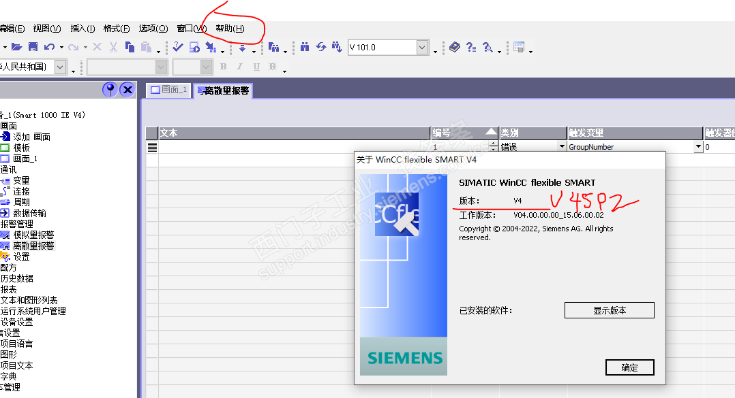The height and width of the screenshot is (398, 735).
Task: Click the grayed Underline formatting icon
Action: (x=256, y=67)
